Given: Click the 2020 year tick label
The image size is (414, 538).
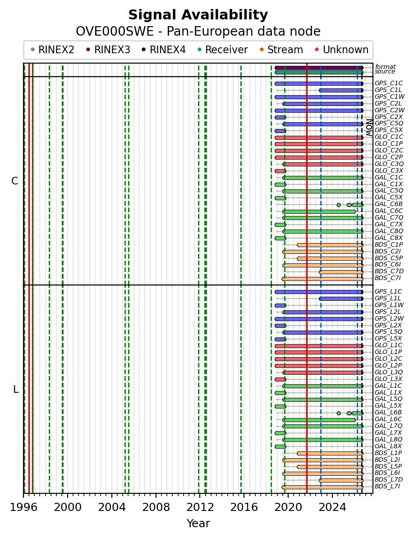Looking at the screenshot, I should point(288,507).
